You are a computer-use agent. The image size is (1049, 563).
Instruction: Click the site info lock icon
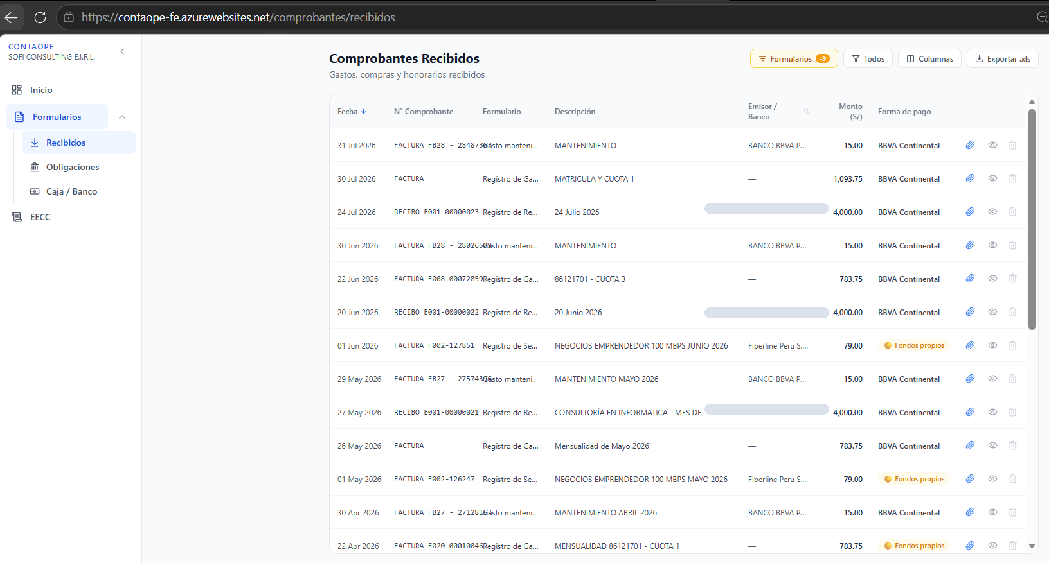point(69,17)
